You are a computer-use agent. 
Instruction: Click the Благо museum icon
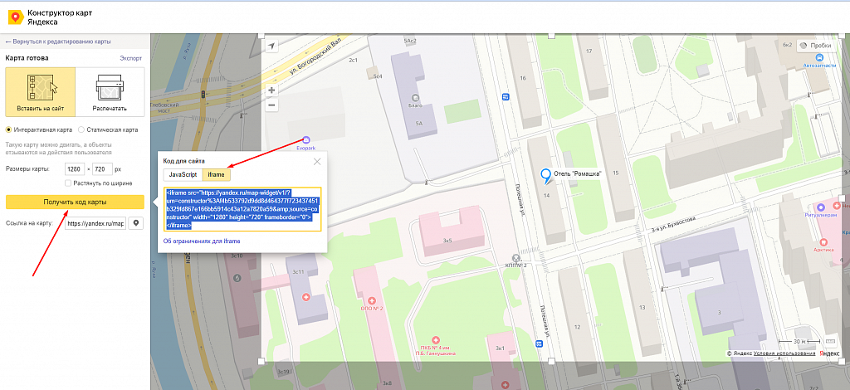tap(415, 98)
